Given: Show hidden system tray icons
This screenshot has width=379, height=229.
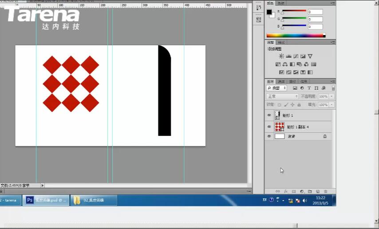Looking at the screenshot, I should (283, 200).
